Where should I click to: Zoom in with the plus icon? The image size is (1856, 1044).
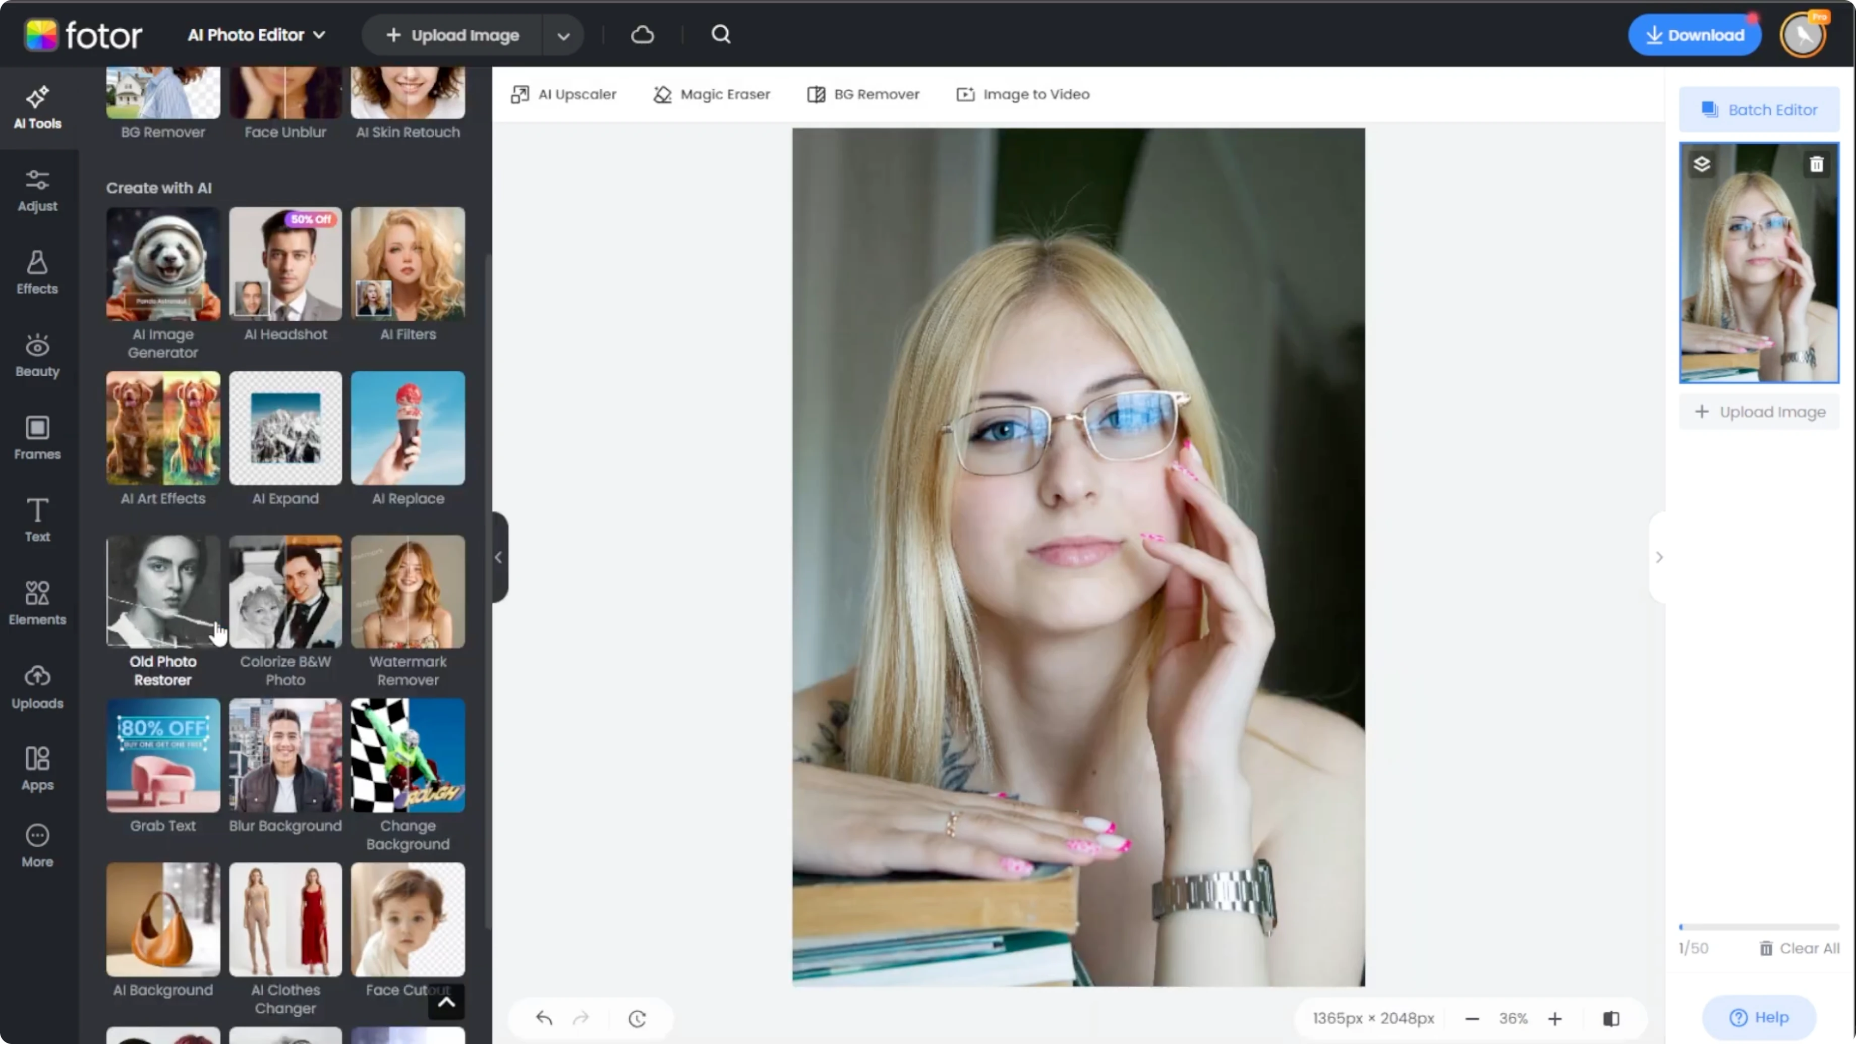click(1555, 1019)
